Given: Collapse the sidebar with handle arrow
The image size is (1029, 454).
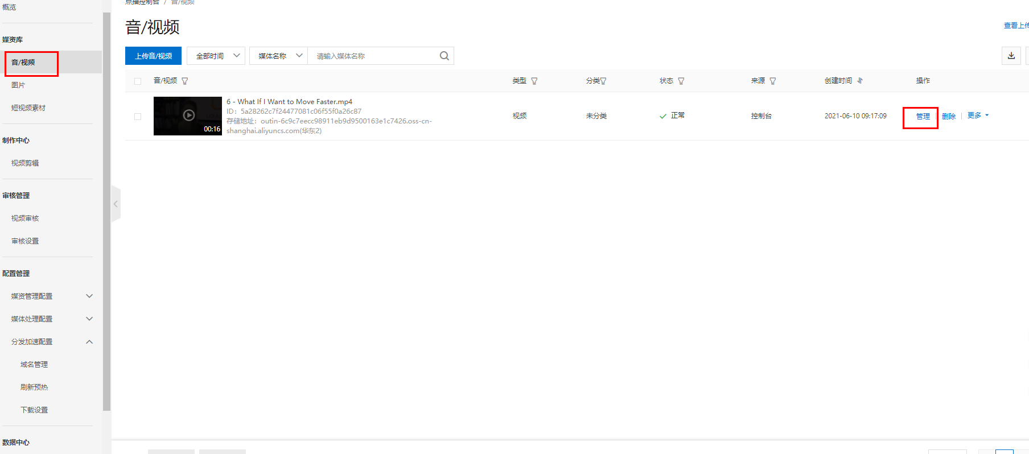Looking at the screenshot, I should click(116, 204).
